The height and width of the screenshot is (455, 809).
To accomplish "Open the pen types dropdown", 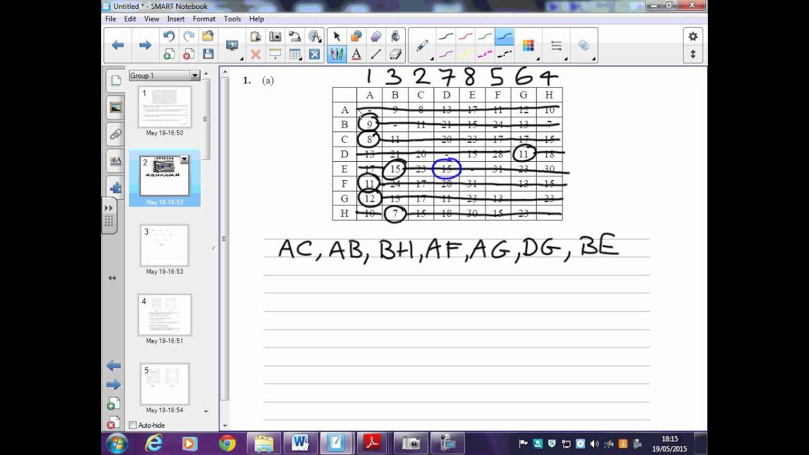I will click(x=423, y=45).
